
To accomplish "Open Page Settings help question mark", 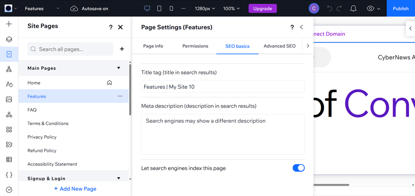I will 292,27.
